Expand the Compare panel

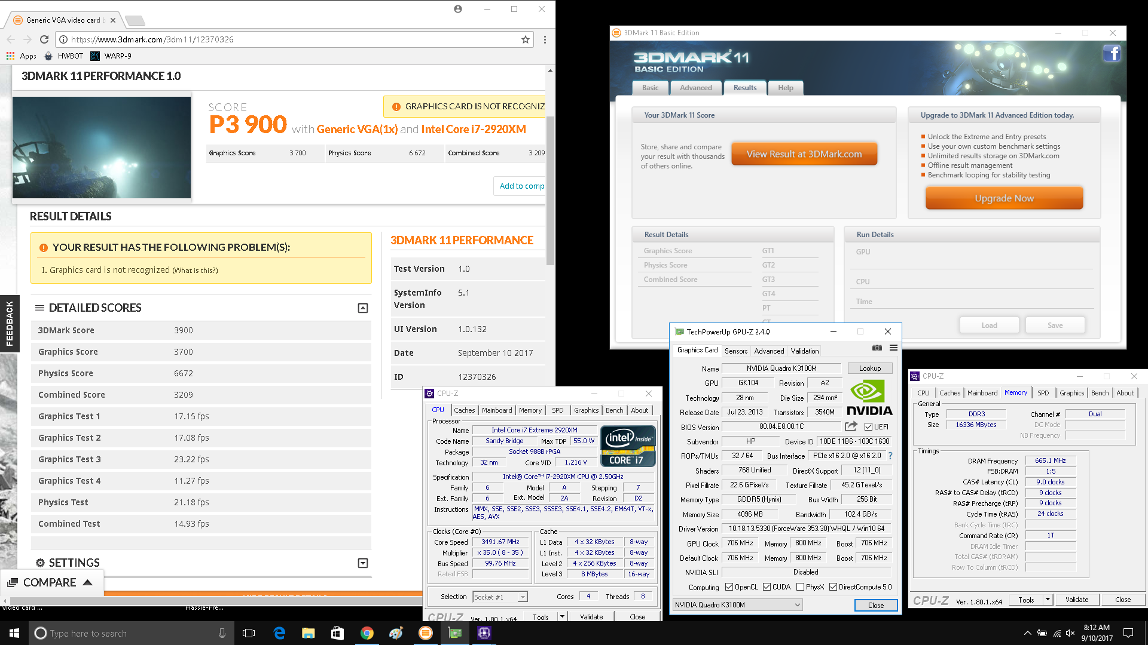click(x=51, y=582)
